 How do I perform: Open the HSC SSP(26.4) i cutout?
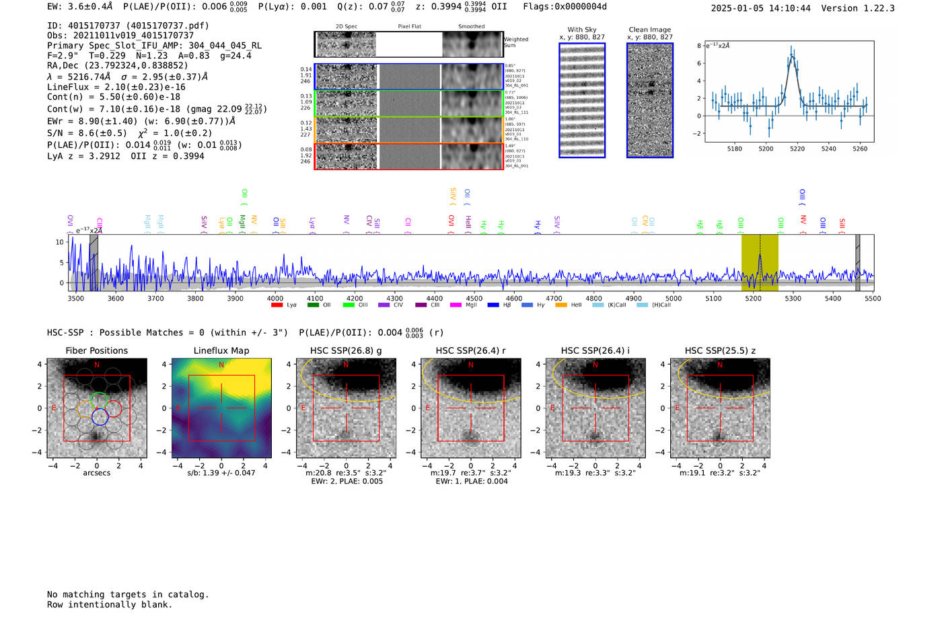pyautogui.click(x=595, y=408)
